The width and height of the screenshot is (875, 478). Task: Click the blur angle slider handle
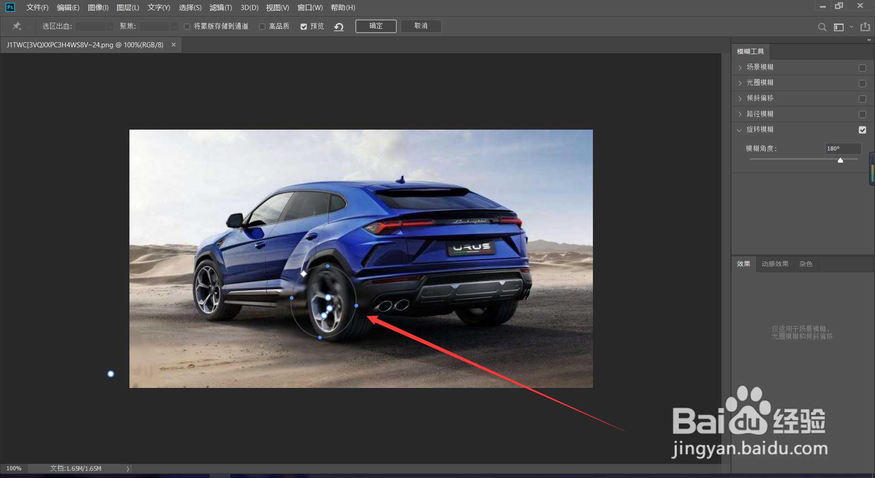pos(840,160)
